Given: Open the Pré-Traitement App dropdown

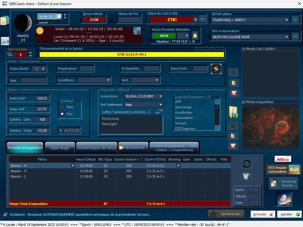Looking at the screenshot, I should 161,105.
